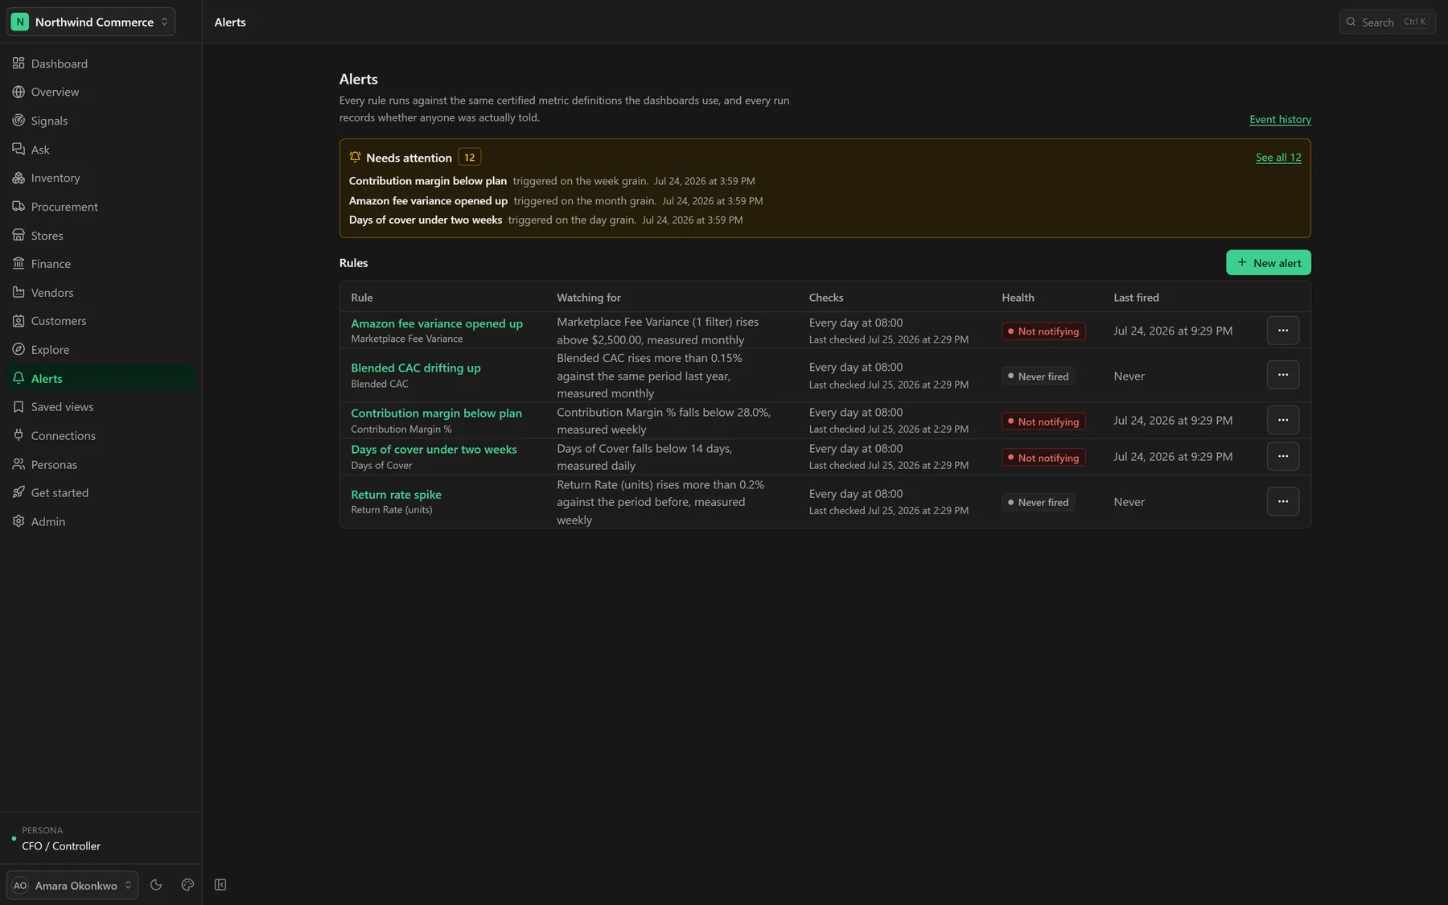The height and width of the screenshot is (905, 1448).
Task: Click Never fired badge for Blended CAC
Action: [1039, 376]
